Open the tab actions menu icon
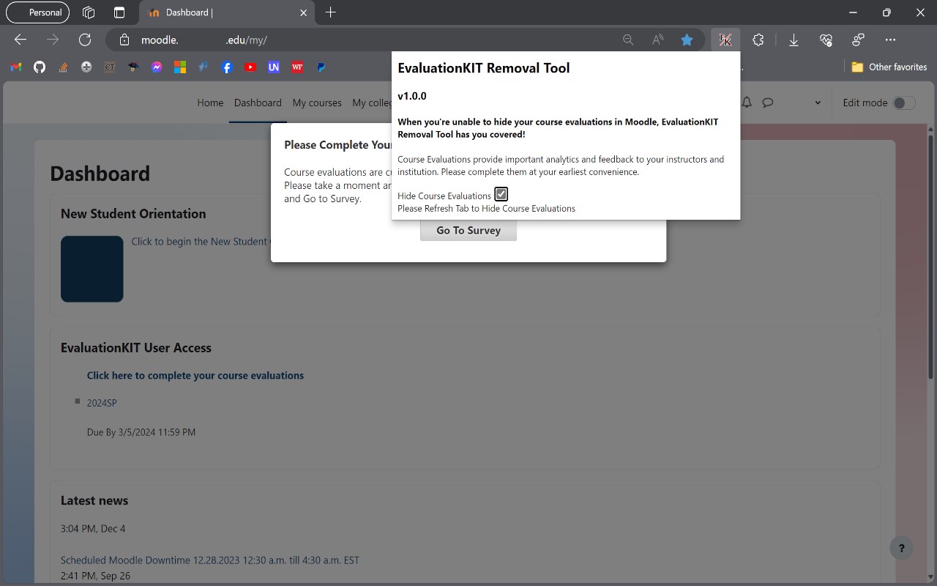This screenshot has height=586, width=937. click(119, 12)
